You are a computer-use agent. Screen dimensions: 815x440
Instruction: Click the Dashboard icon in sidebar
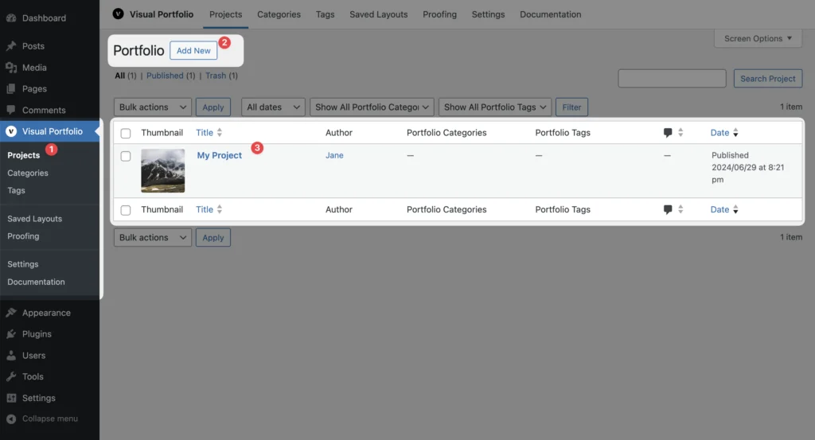point(11,18)
